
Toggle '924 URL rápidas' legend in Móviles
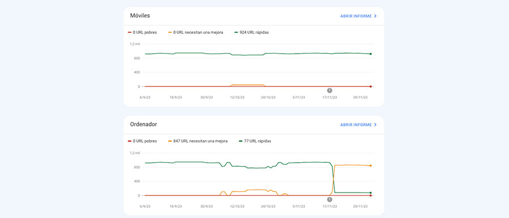(252, 32)
